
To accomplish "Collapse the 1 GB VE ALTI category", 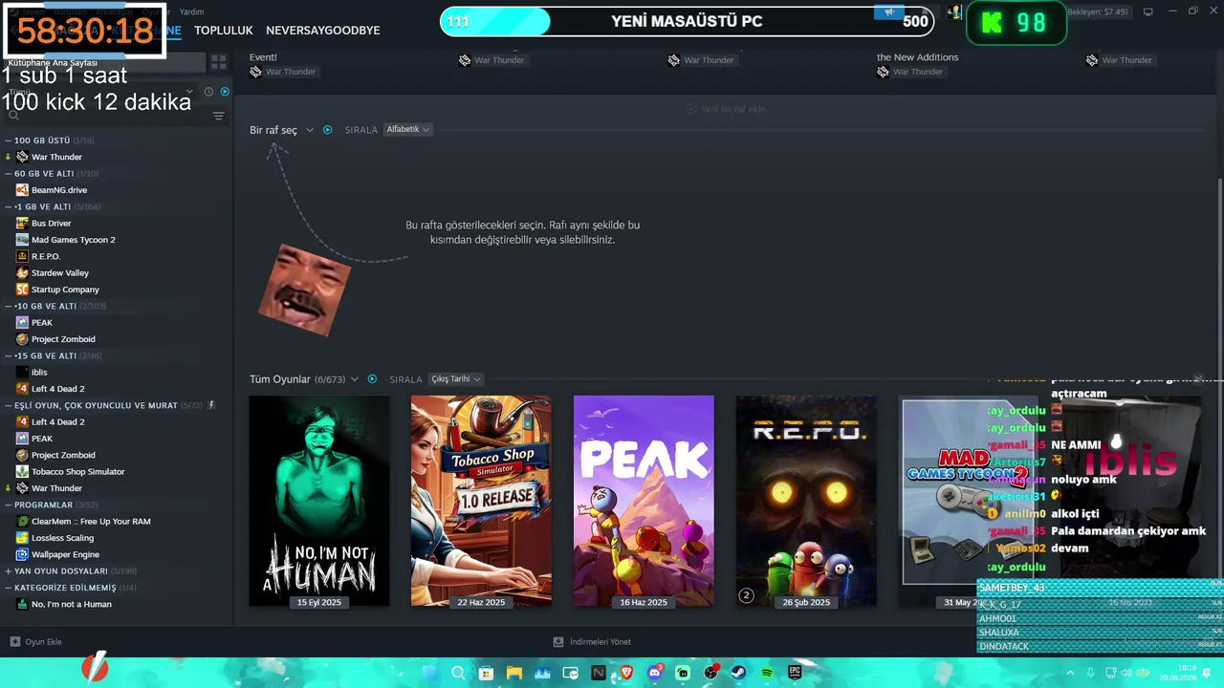I will pyautogui.click(x=9, y=206).
